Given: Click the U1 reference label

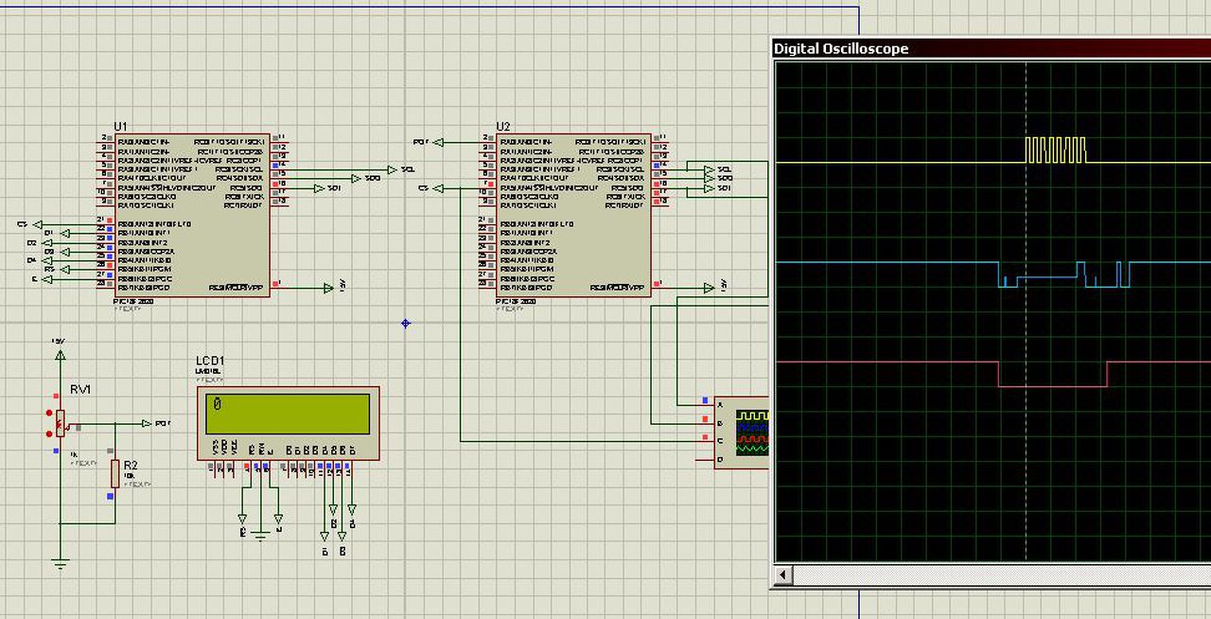Looking at the screenshot, I should point(120,127).
